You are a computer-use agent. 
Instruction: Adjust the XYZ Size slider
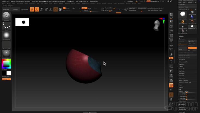click(x=187, y=92)
